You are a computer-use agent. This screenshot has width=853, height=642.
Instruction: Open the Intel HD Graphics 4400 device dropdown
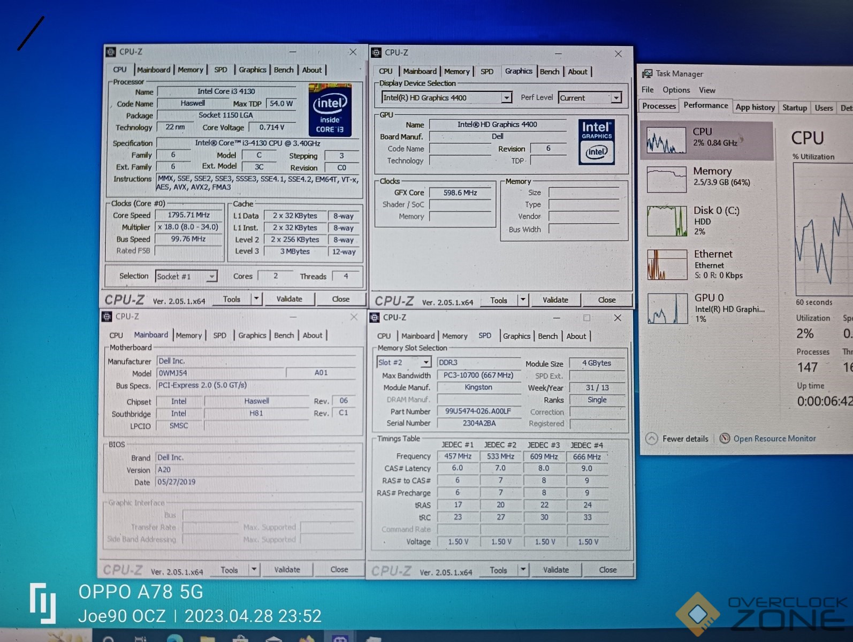click(506, 97)
